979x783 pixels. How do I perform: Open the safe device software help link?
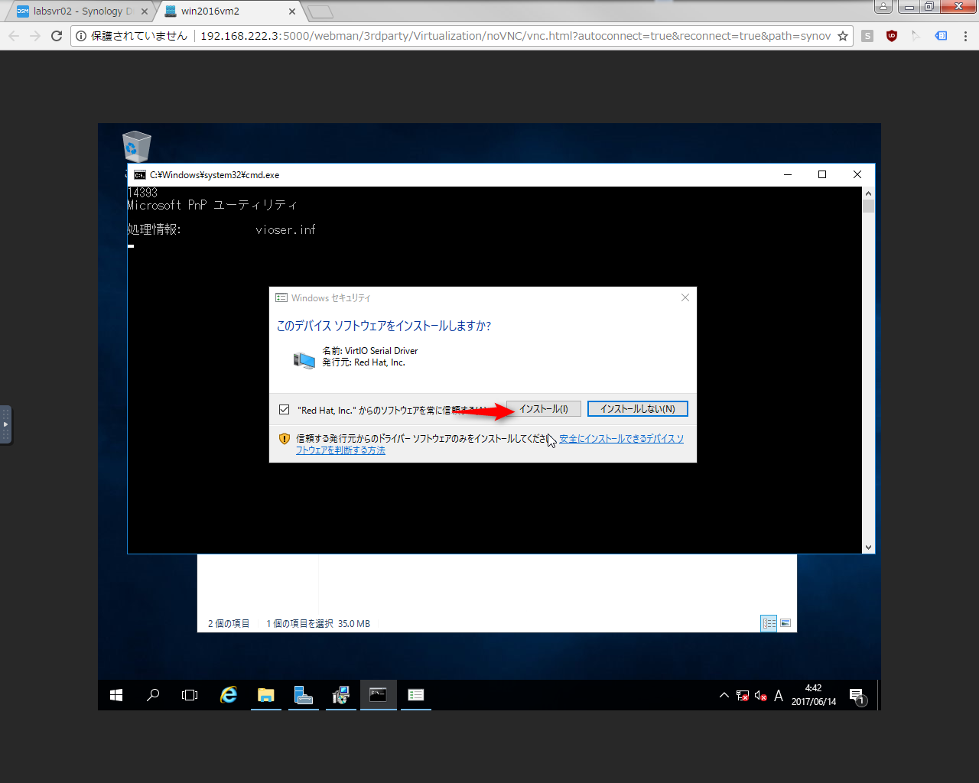[621, 439]
